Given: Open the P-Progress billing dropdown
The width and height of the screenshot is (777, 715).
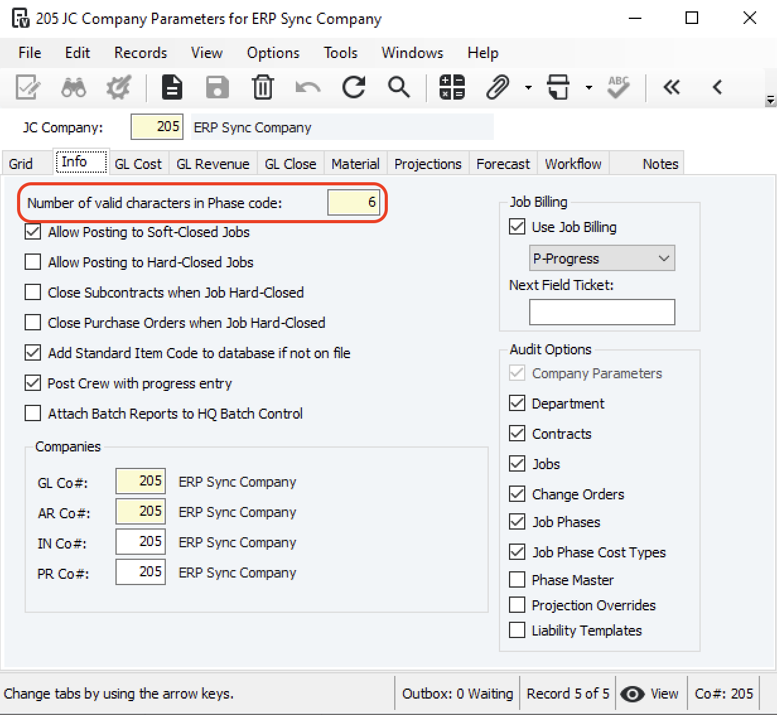Looking at the screenshot, I should [x=602, y=259].
